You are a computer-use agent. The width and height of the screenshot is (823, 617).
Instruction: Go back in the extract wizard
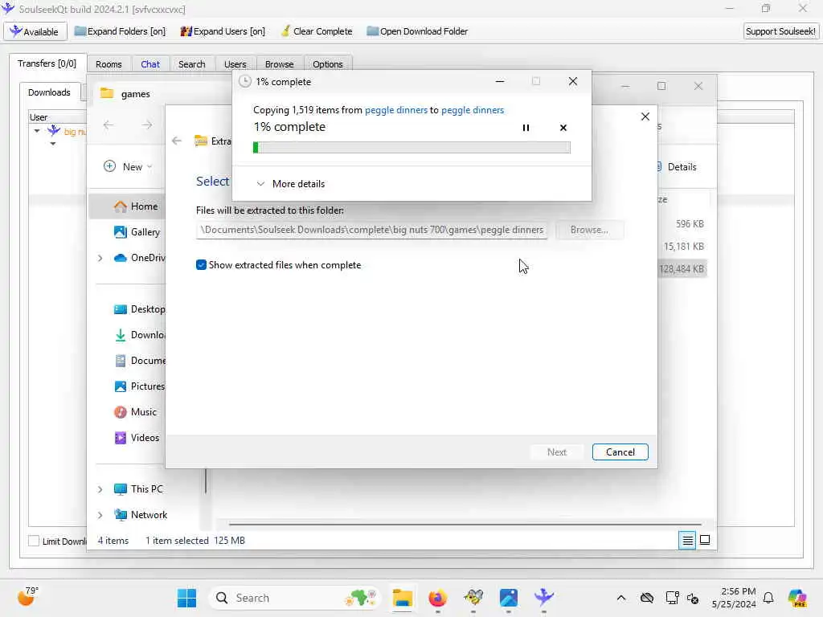point(177,141)
